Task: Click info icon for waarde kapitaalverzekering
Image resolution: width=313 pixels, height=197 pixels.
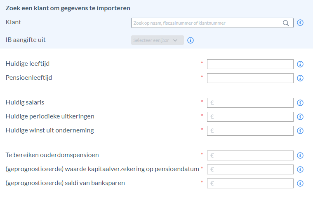Action: pyautogui.click(x=300, y=169)
